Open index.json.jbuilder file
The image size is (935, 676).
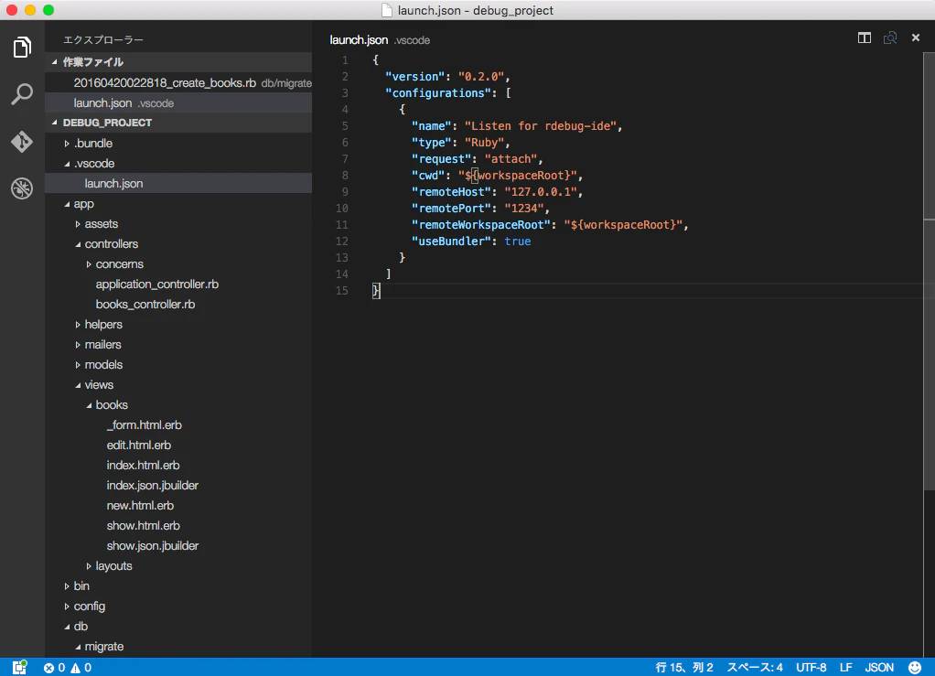click(x=153, y=485)
